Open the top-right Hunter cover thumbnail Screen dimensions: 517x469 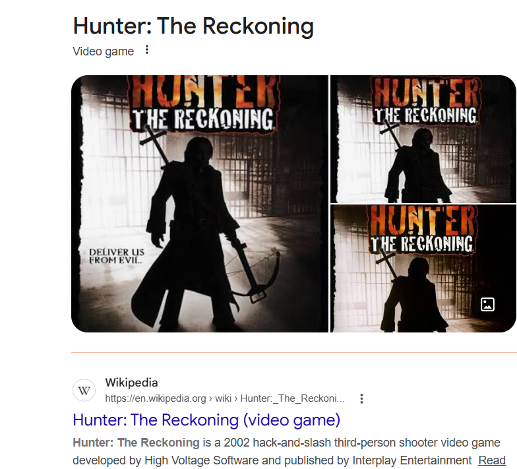click(x=423, y=139)
